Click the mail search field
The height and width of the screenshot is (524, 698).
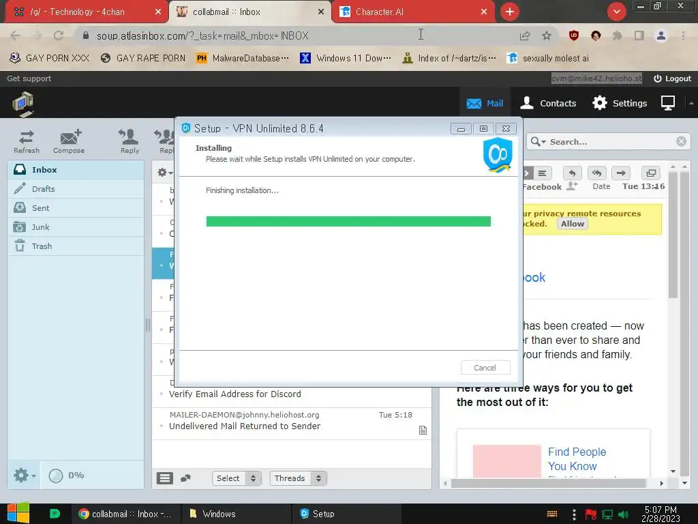(x=611, y=142)
